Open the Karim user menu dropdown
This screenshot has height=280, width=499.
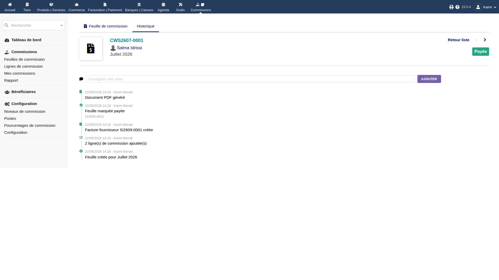click(485, 7)
